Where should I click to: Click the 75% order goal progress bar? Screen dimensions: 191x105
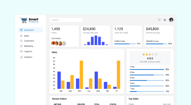click(x=125, y=44)
